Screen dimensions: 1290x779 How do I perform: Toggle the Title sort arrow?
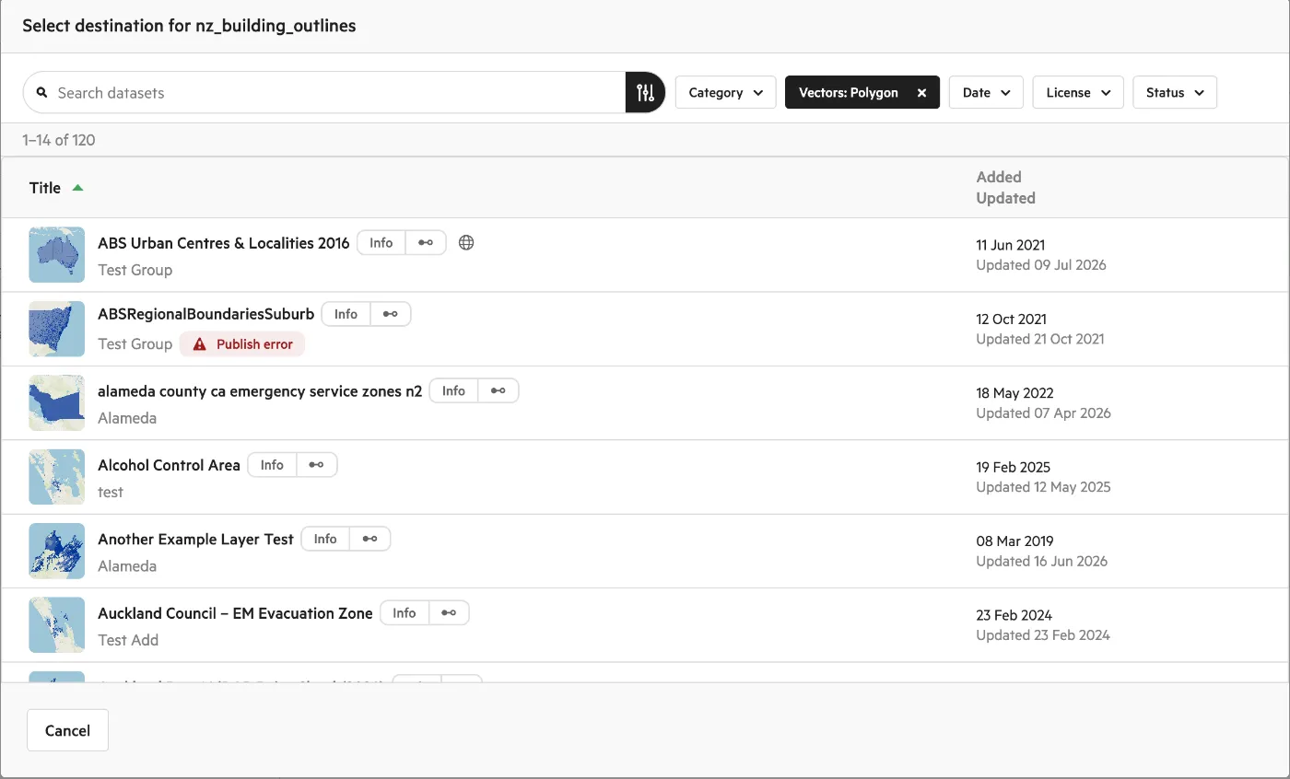coord(77,188)
